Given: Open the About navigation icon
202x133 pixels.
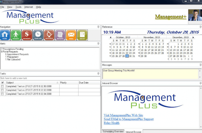Looking at the screenshot, I should coord(82,35).
